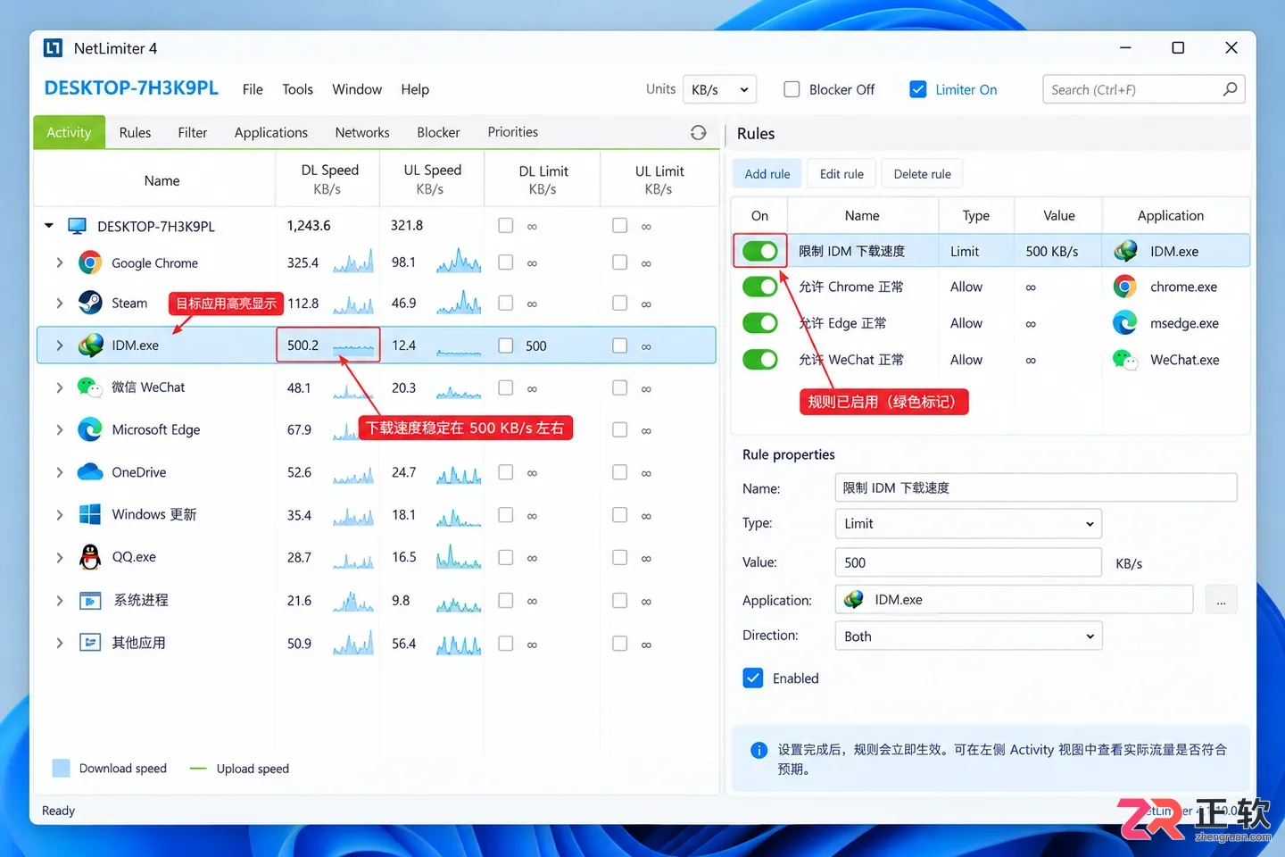1285x857 pixels.
Task: Click the Edit rule button
Action: (841, 174)
